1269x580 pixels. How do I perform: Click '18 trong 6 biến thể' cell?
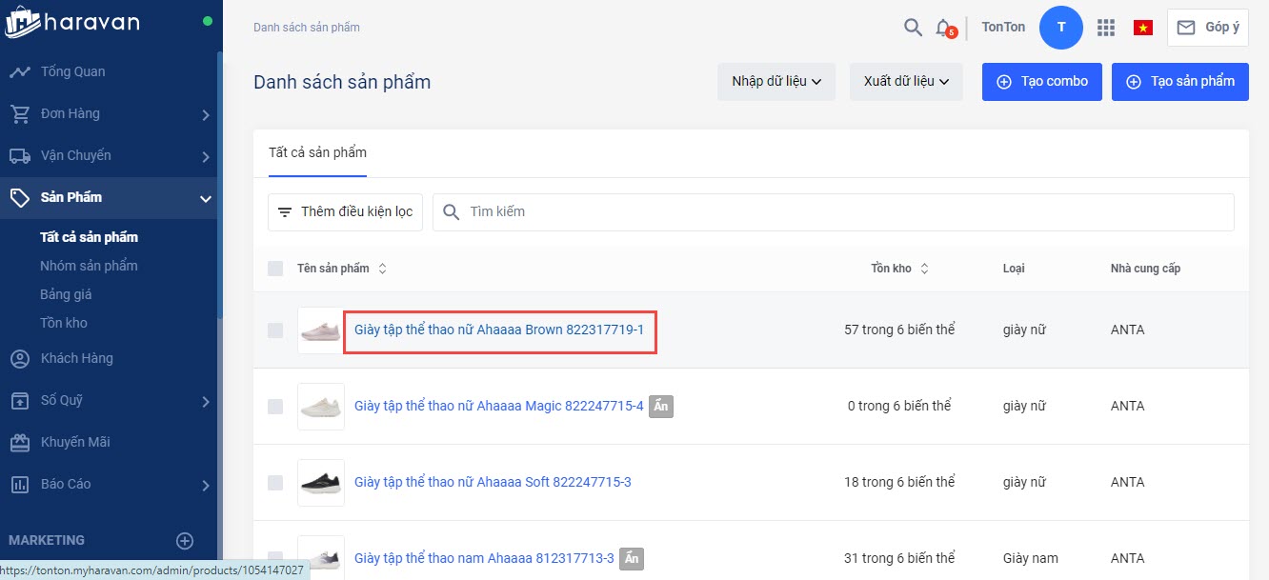tap(899, 483)
